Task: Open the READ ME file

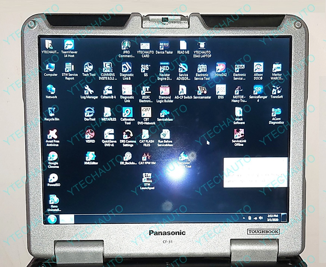Action: coord(183,46)
